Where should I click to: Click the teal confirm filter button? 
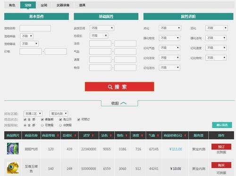[x=222, y=125]
